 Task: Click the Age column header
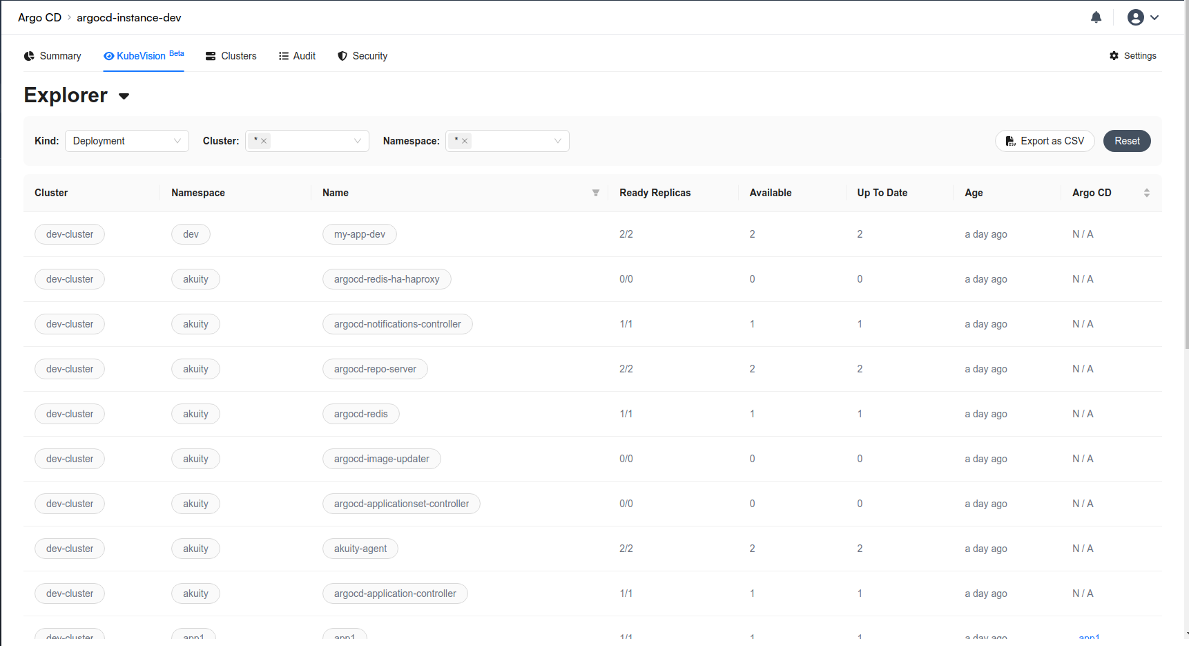(974, 193)
